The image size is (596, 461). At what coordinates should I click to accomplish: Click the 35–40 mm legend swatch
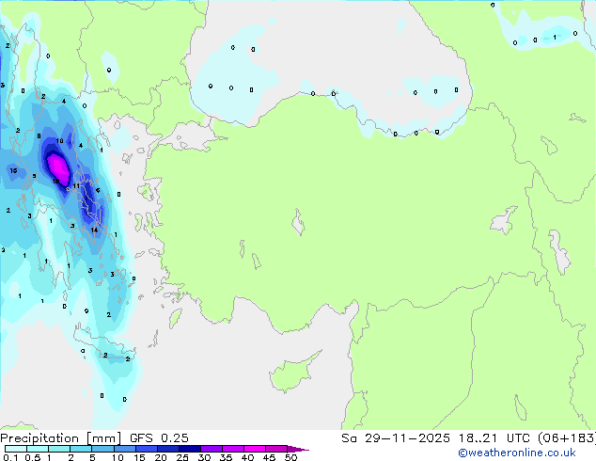[232, 449]
